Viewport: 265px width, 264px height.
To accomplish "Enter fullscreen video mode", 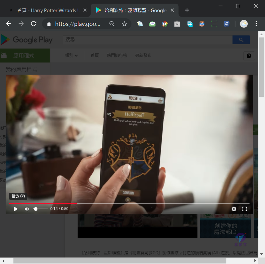I will 244,209.
